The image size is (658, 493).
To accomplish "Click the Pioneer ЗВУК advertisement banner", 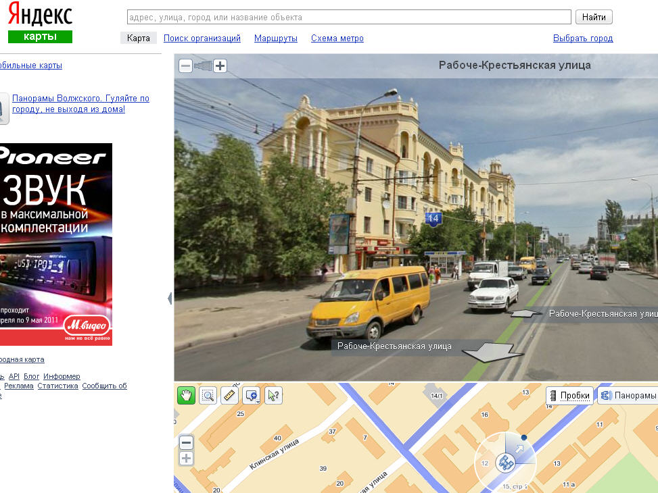I will (56, 244).
